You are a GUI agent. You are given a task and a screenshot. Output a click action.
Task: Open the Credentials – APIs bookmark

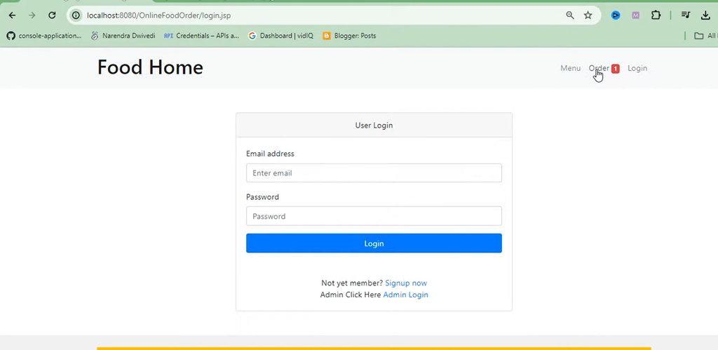[x=201, y=36]
